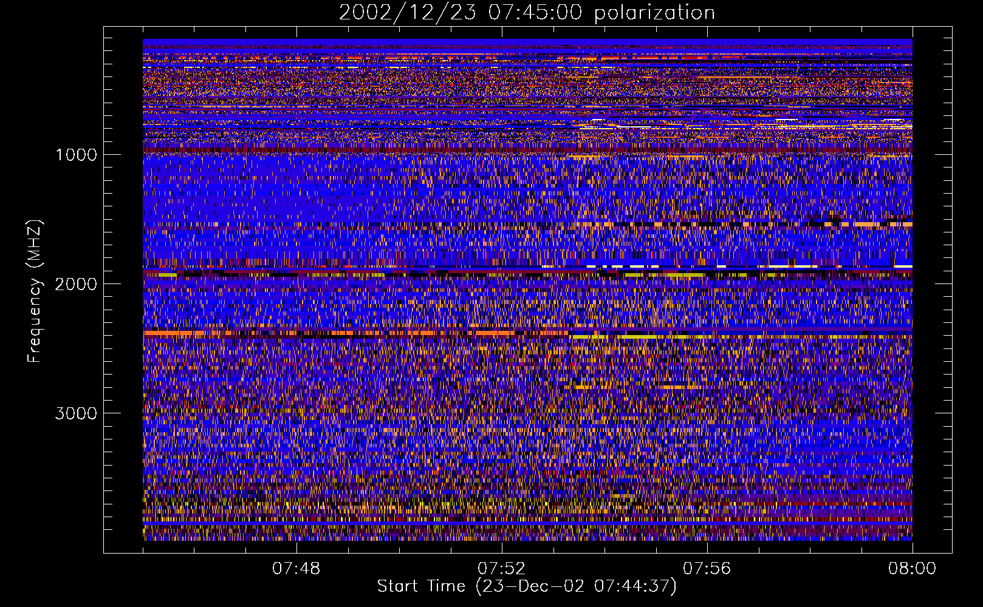
Task: Click the 'Frequency (MHZ)' axis title
Action: click(34, 291)
